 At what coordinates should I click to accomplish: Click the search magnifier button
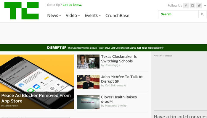[x=202, y=14]
